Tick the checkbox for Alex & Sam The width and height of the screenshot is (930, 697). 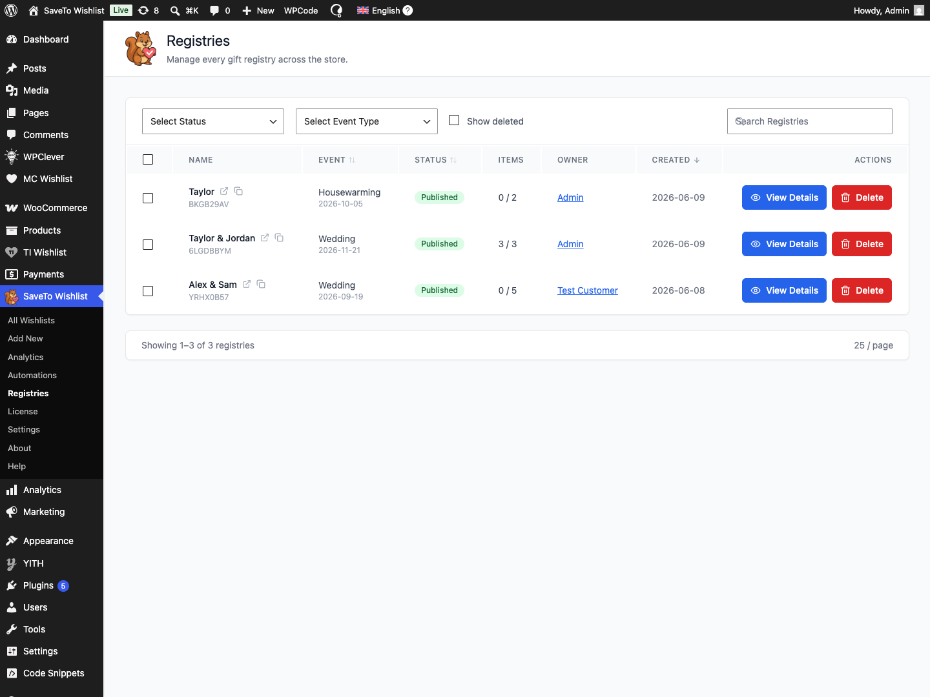point(148,291)
